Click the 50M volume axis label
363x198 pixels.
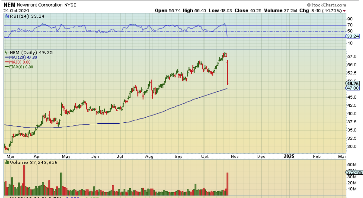(351, 164)
